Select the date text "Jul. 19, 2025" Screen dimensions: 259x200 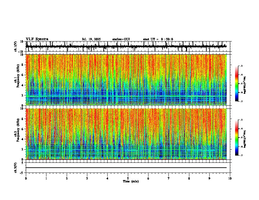[91, 39]
